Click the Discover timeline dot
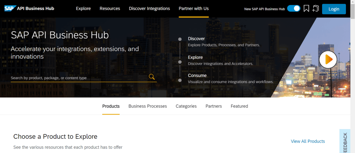This screenshot has width=355, height=153. 180,39
